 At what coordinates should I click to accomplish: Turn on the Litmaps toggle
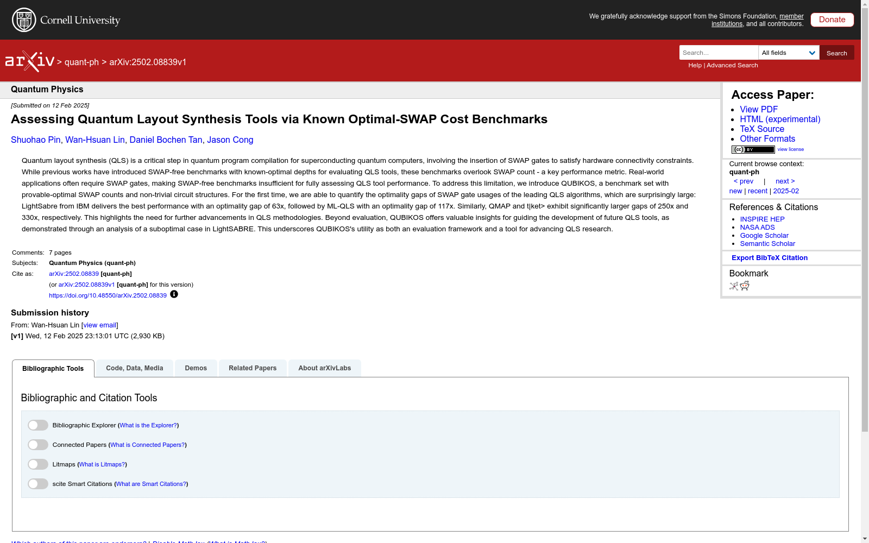coord(38,464)
